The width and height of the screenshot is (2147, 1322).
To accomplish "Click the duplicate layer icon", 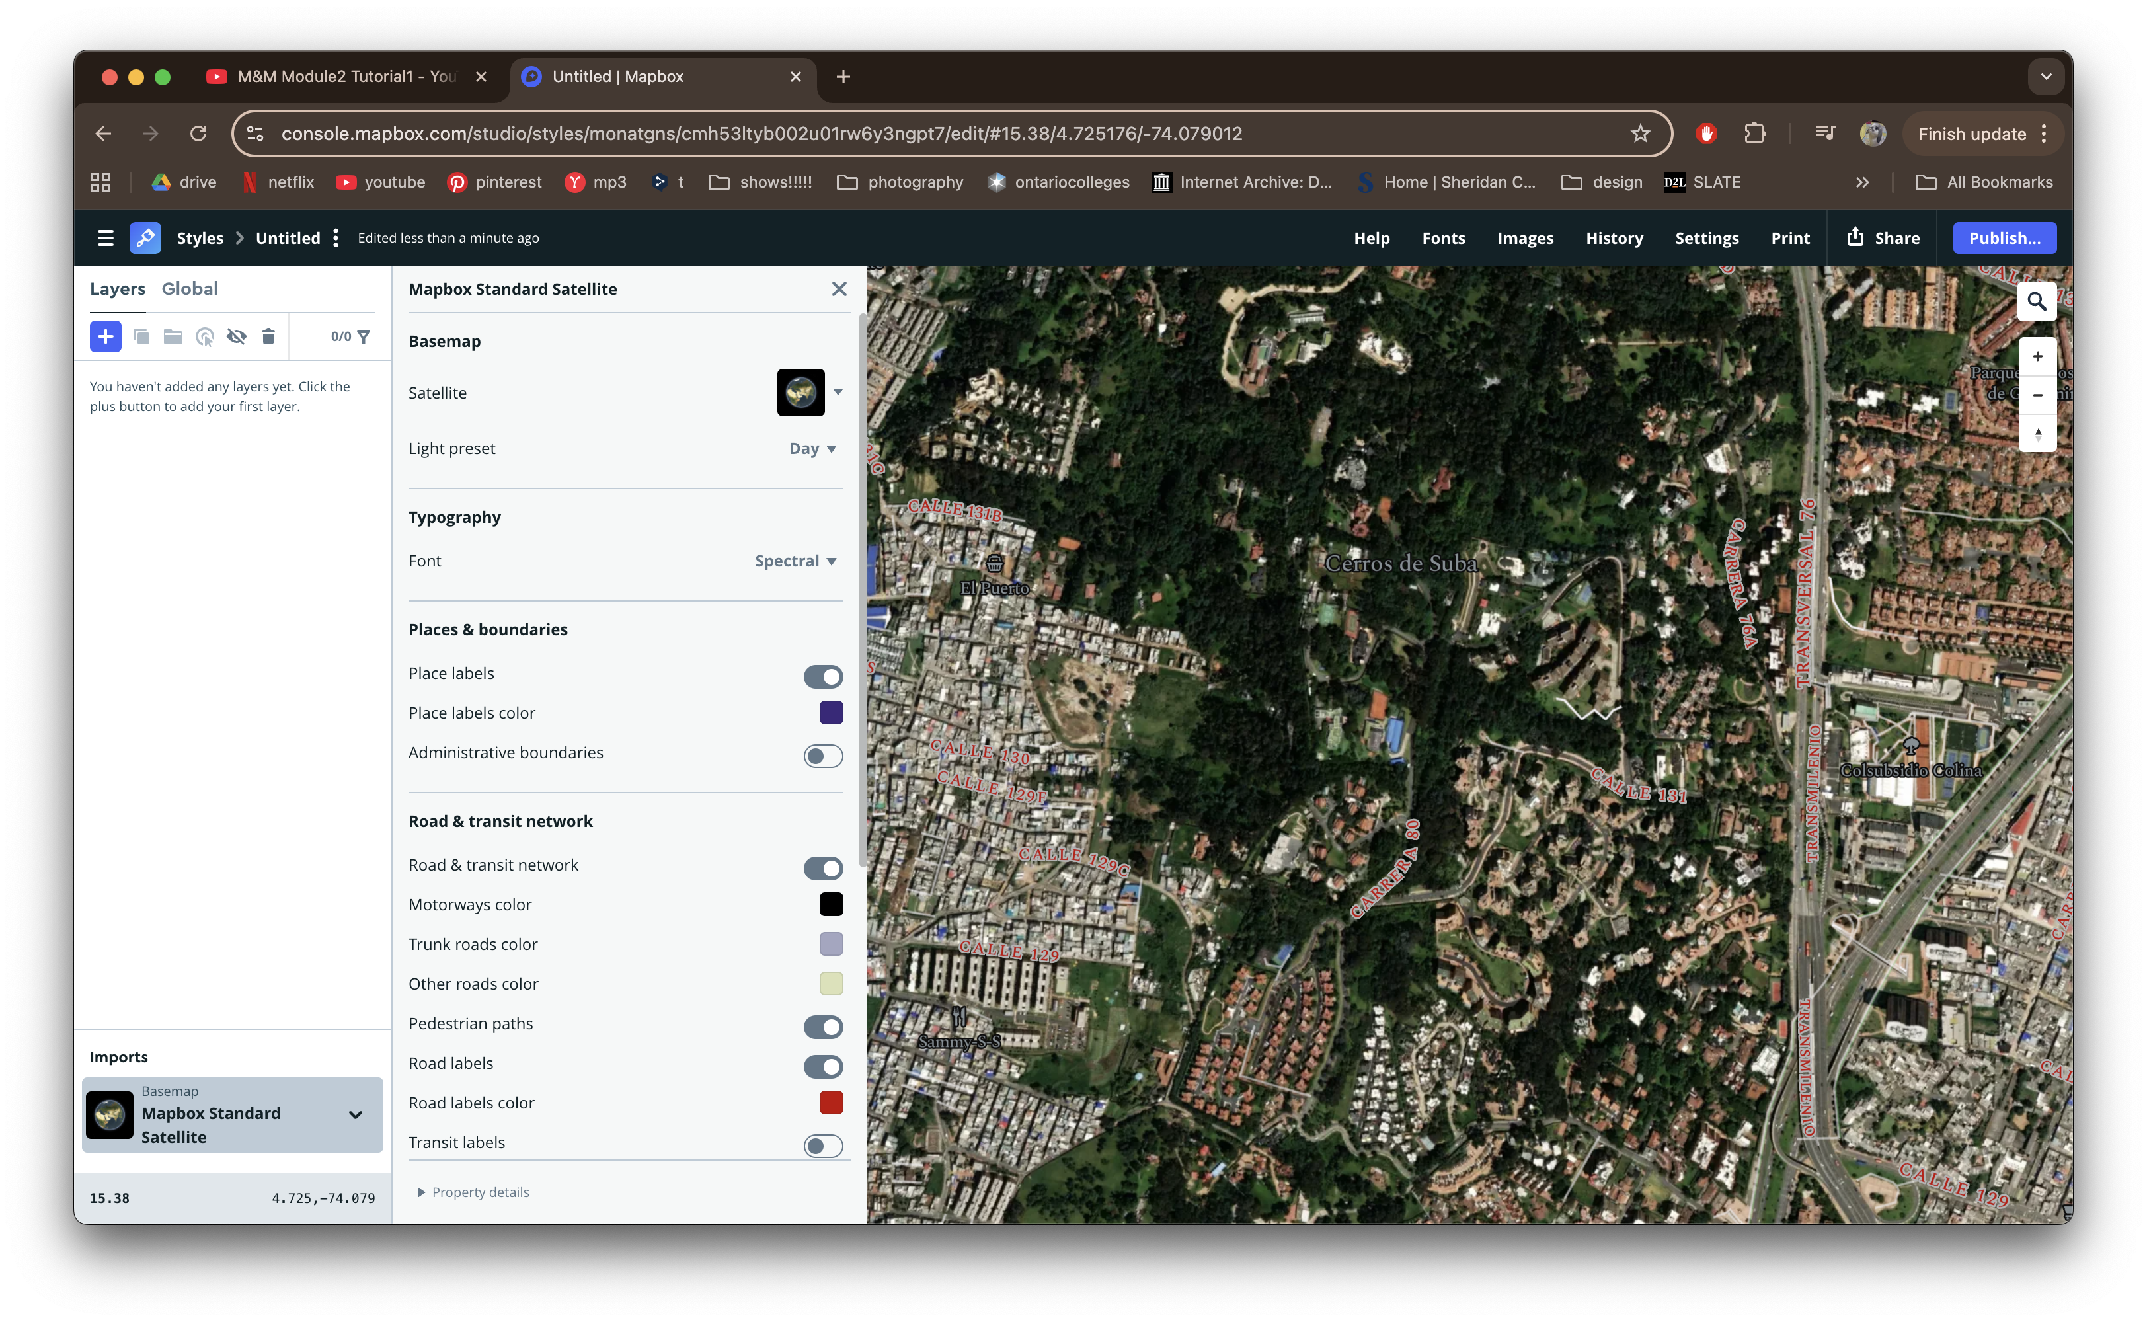I will (143, 336).
